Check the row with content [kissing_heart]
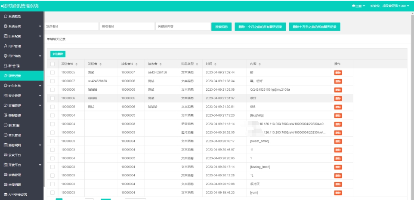 tap(53, 167)
